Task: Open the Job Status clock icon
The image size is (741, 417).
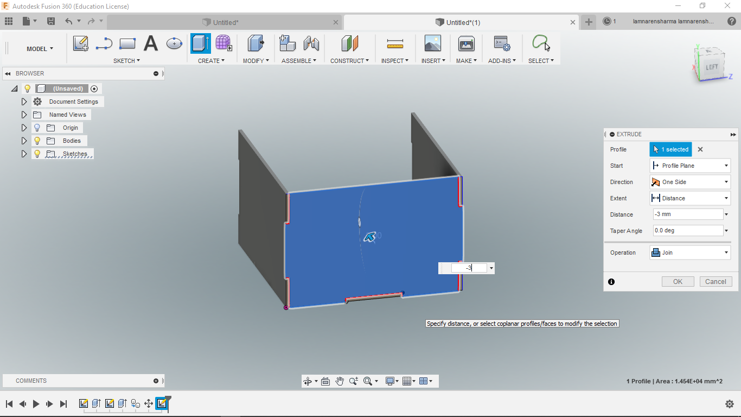Action: pos(607,22)
